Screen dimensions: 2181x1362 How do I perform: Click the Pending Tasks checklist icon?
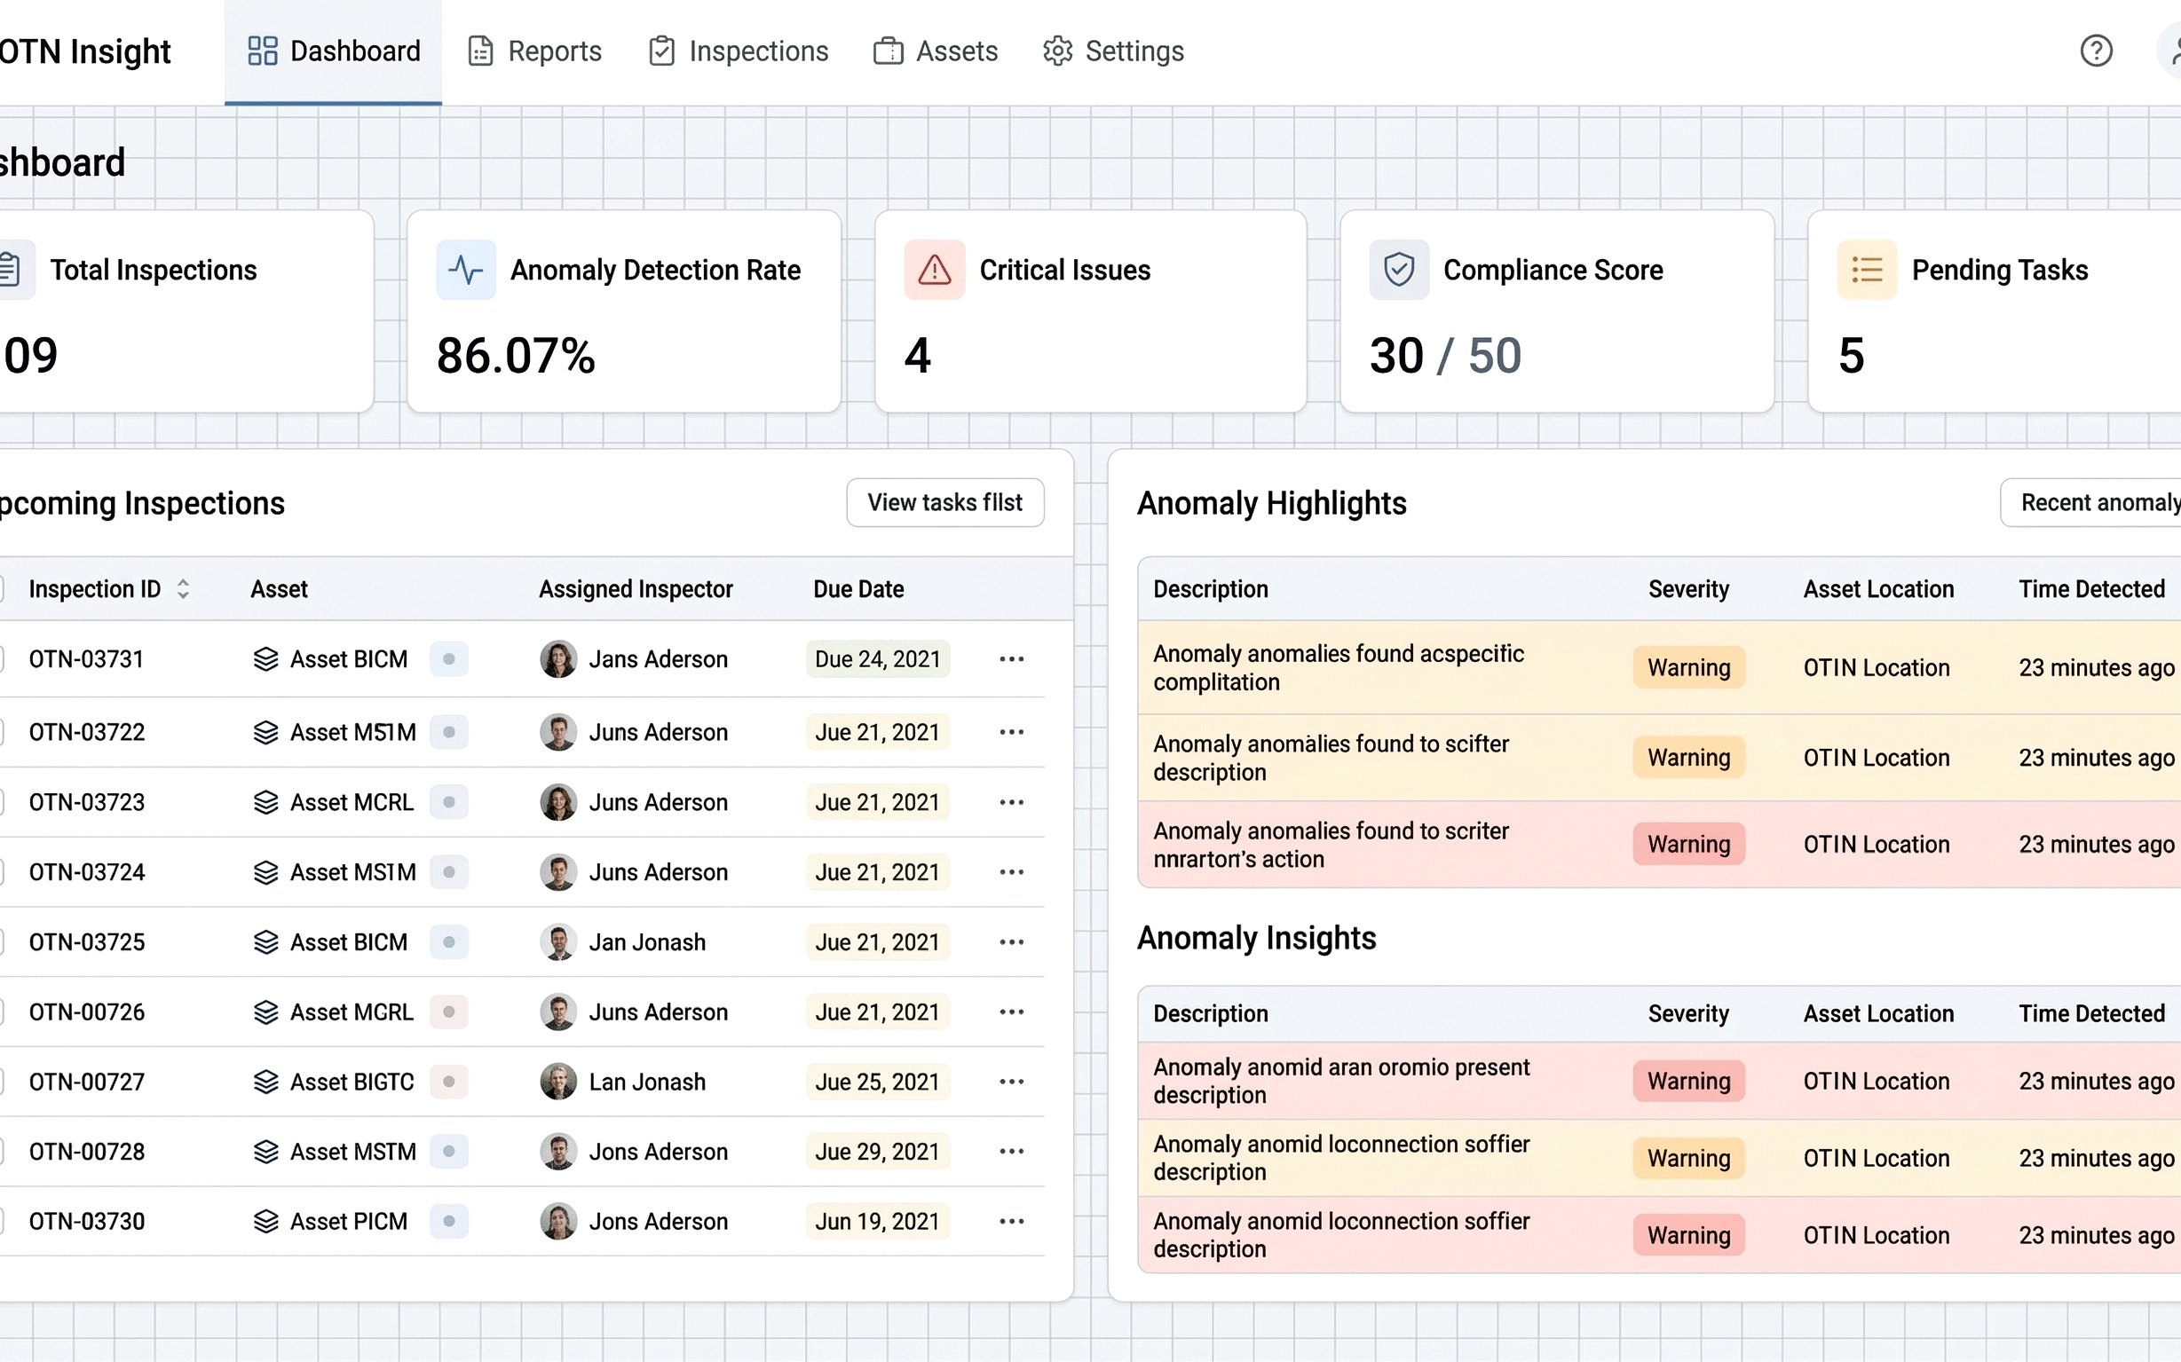1869,269
